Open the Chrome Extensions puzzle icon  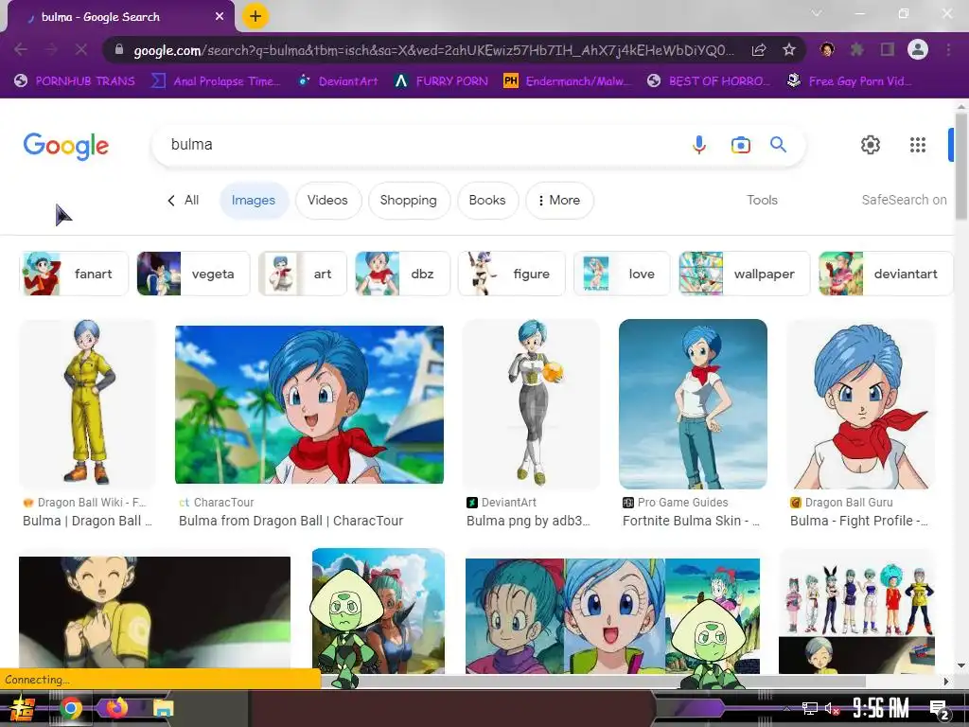point(857,49)
